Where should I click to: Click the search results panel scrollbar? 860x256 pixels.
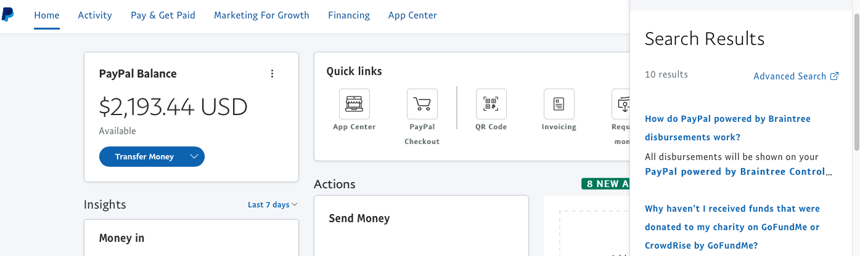[856, 80]
